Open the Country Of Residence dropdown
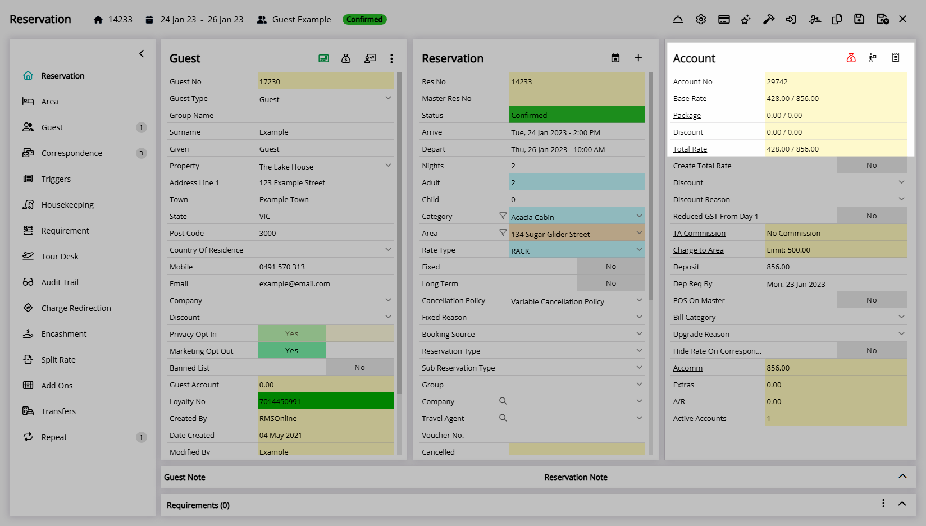926x526 pixels. pyautogui.click(x=388, y=250)
